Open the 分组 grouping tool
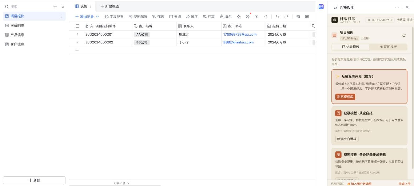The width and height of the screenshot is (414, 186). click(x=175, y=17)
